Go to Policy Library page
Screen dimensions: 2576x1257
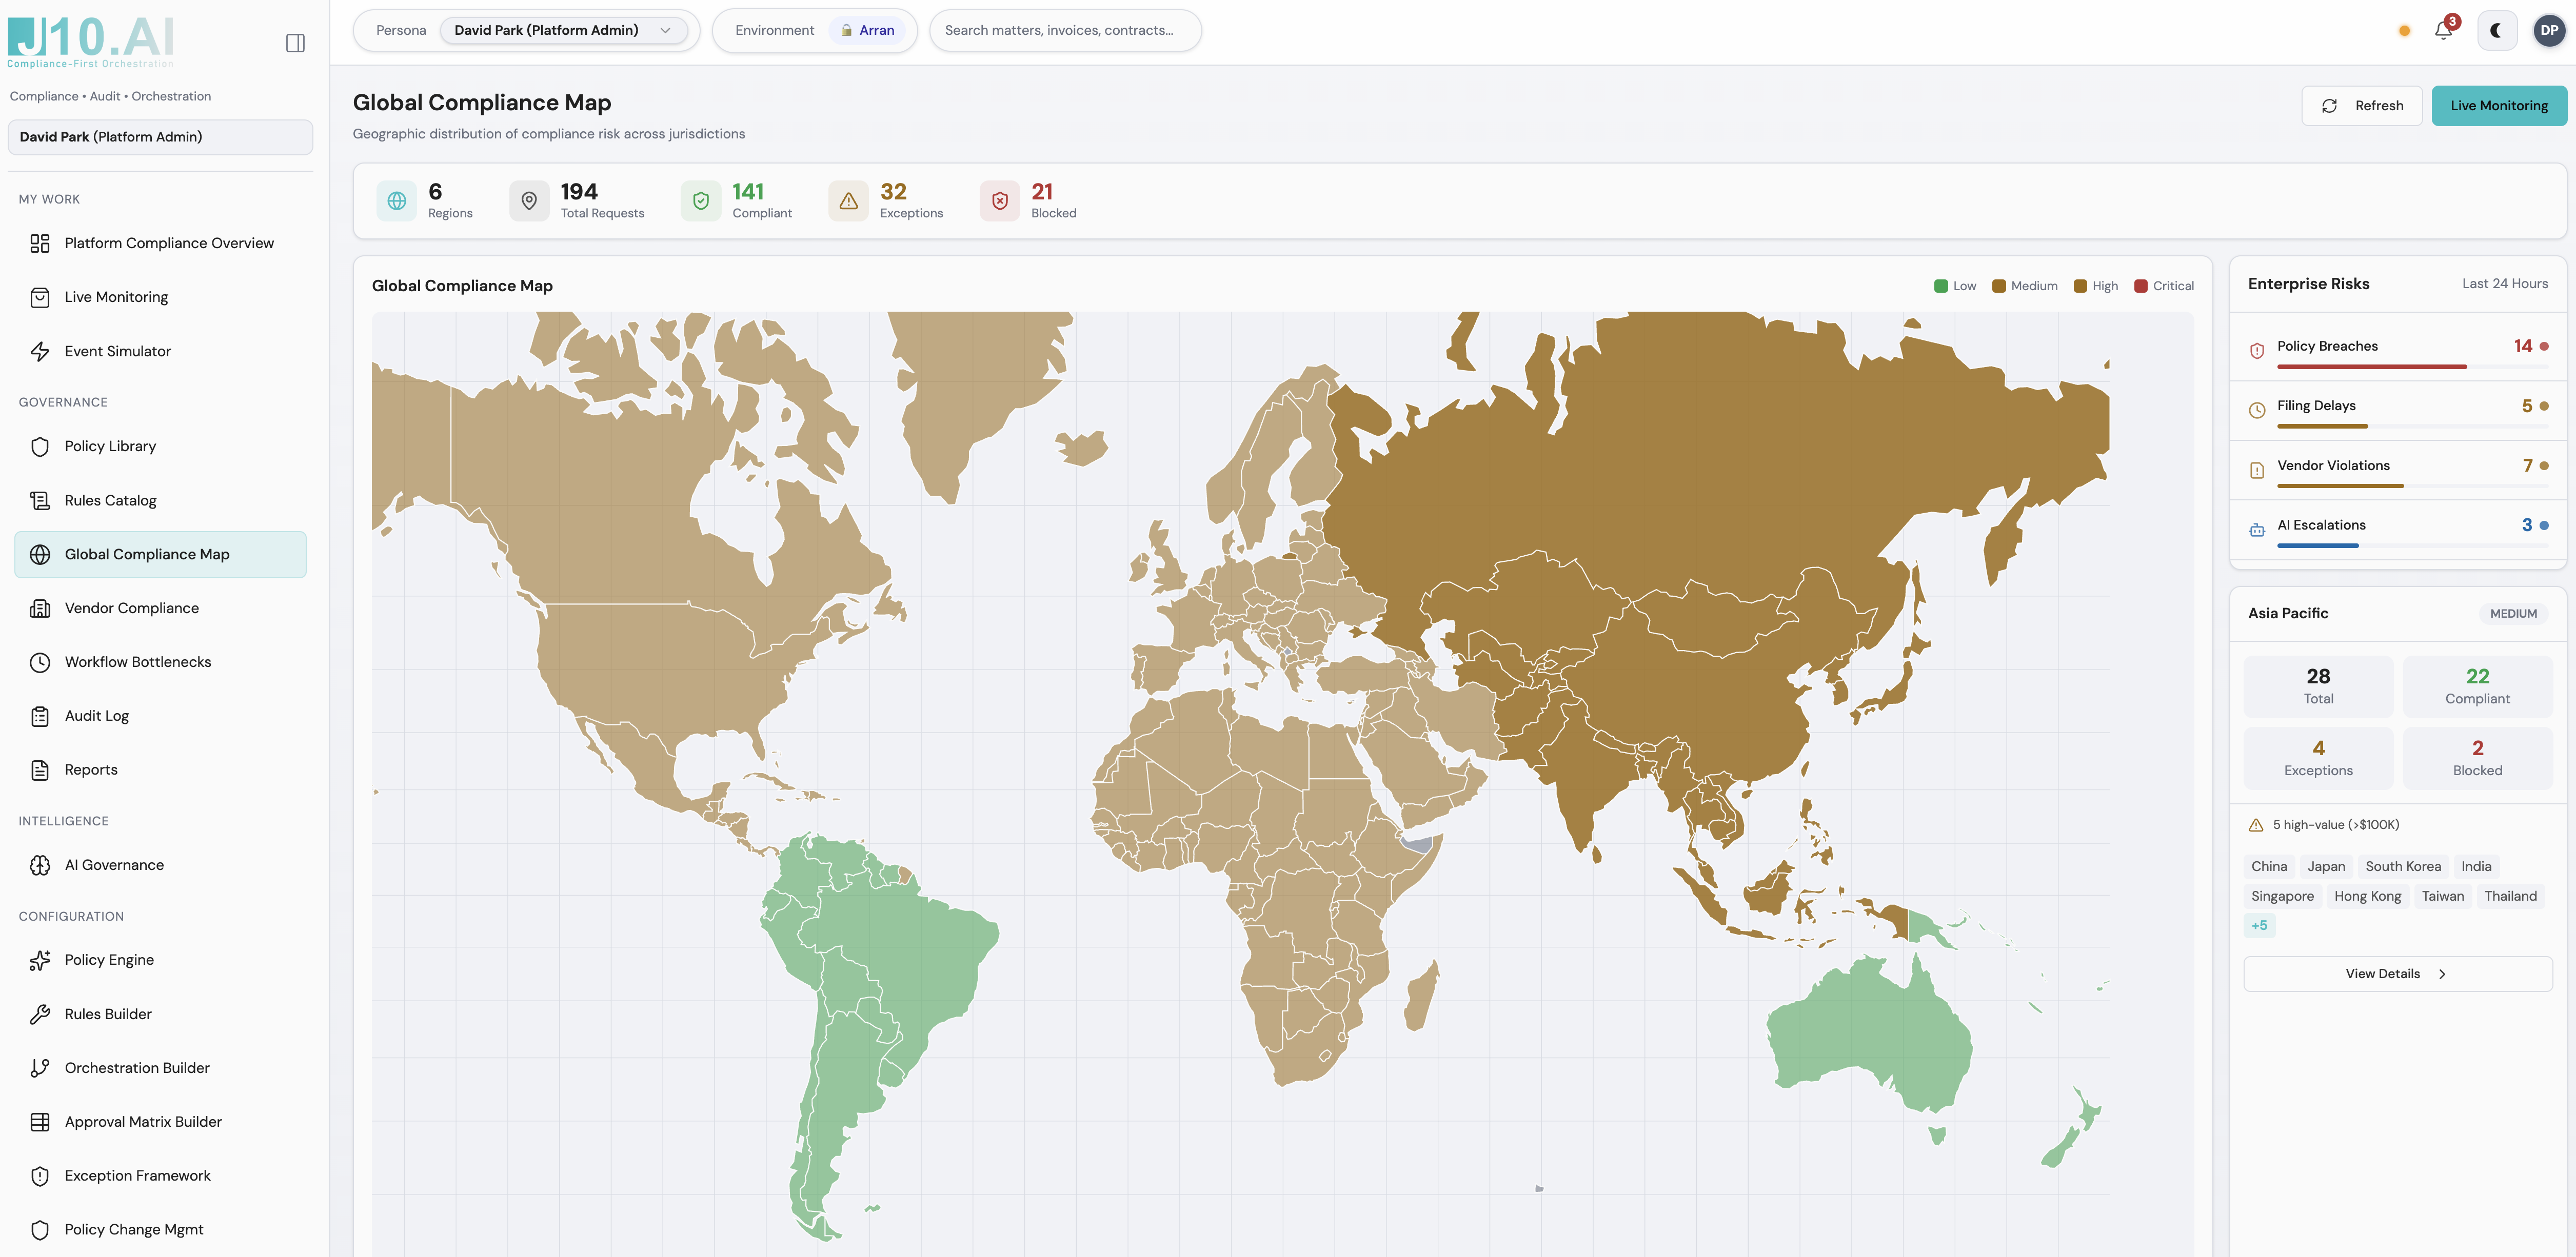tap(160, 445)
